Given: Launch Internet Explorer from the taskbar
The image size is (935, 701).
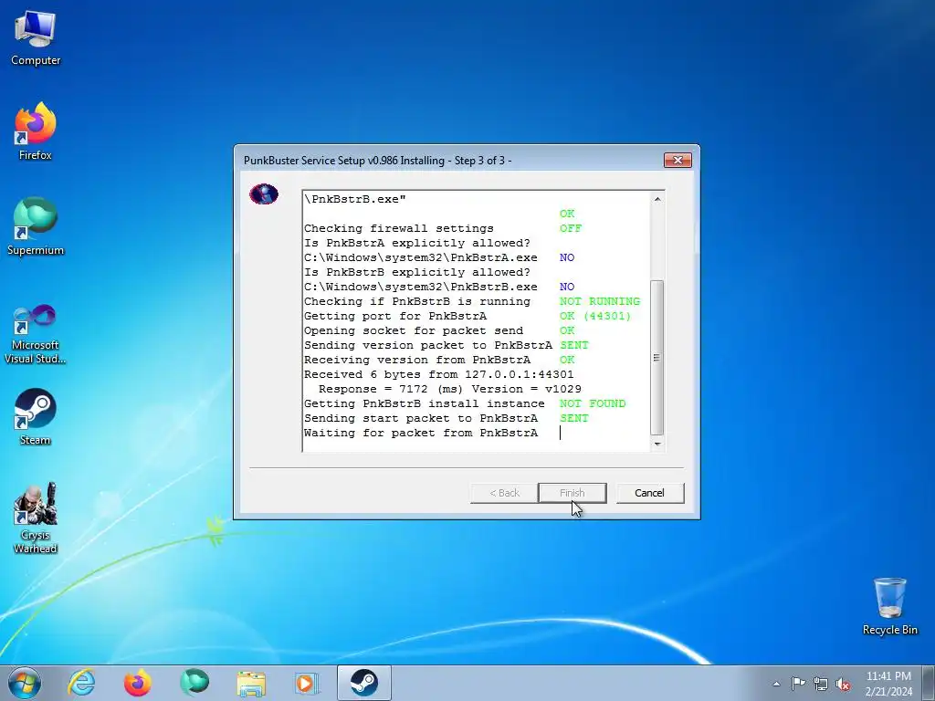Looking at the screenshot, I should [x=81, y=683].
